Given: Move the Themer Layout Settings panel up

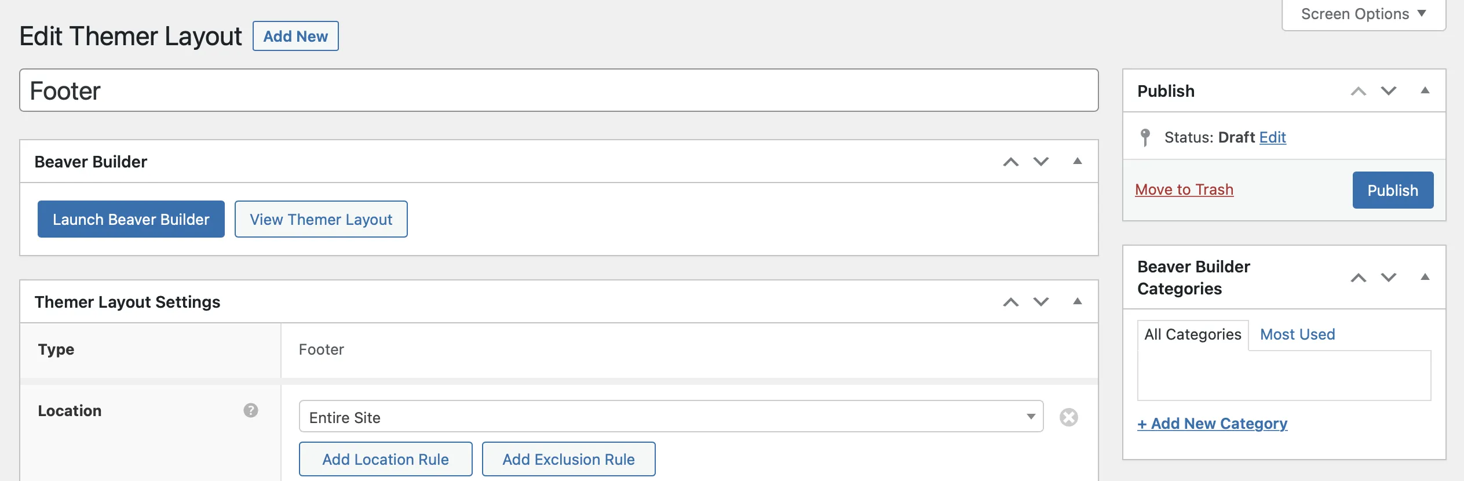Looking at the screenshot, I should tap(1010, 302).
